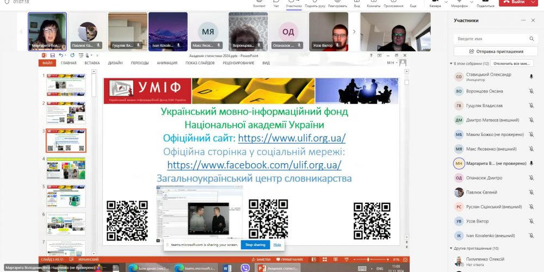Open the Chat panel in Teams
Viewport: 544px width, 272px height.
coord(276,3)
